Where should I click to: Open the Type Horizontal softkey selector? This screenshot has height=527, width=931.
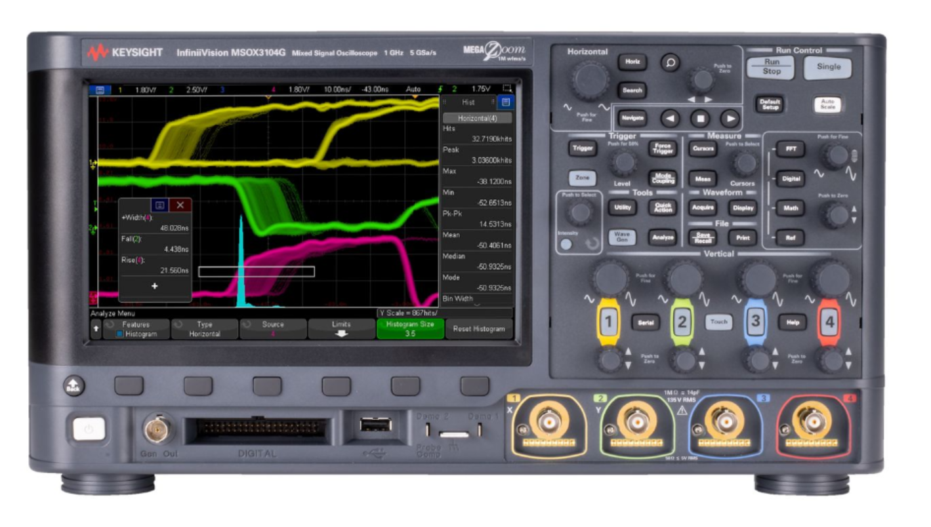click(x=205, y=329)
